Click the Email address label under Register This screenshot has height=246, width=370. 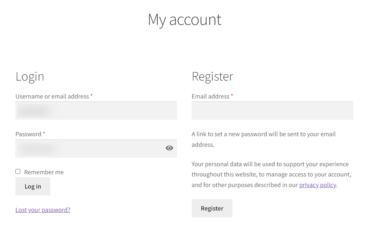click(x=209, y=96)
